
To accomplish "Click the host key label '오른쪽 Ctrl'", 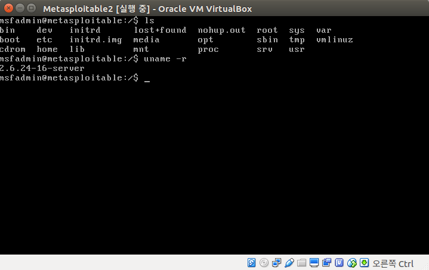I will pos(393,263).
